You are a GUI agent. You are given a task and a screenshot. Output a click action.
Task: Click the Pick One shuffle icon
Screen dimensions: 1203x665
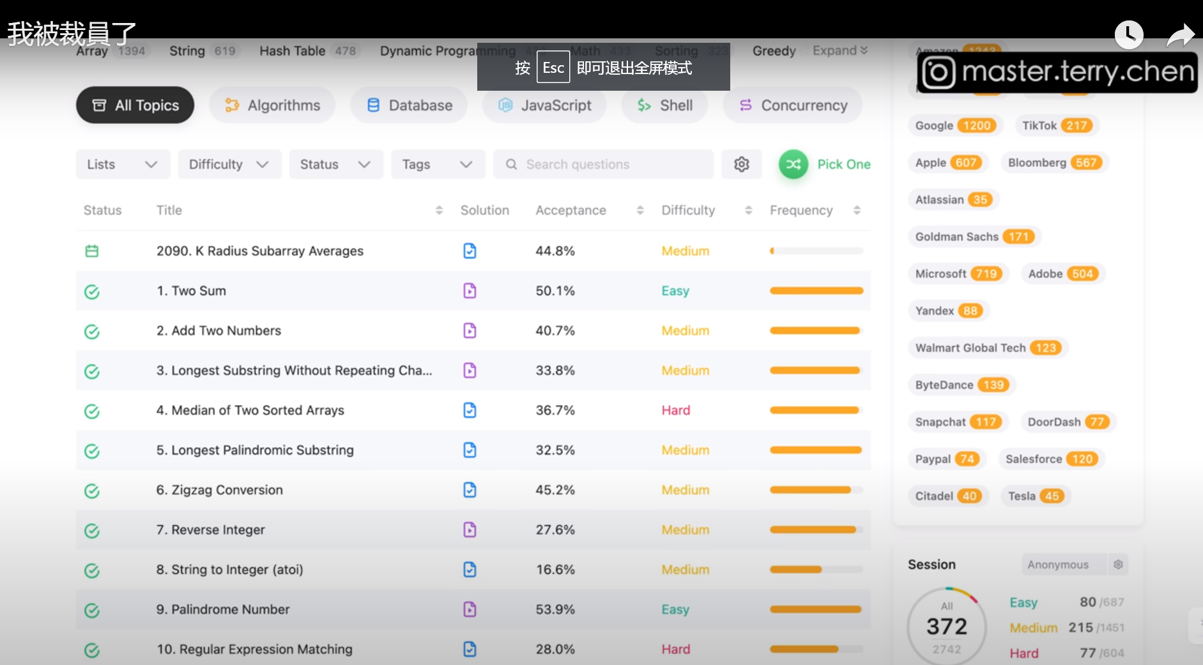point(793,164)
